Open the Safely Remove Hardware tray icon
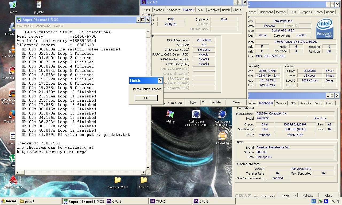Image resolution: width=342 pixels, height=205 pixels. click(x=320, y=201)
